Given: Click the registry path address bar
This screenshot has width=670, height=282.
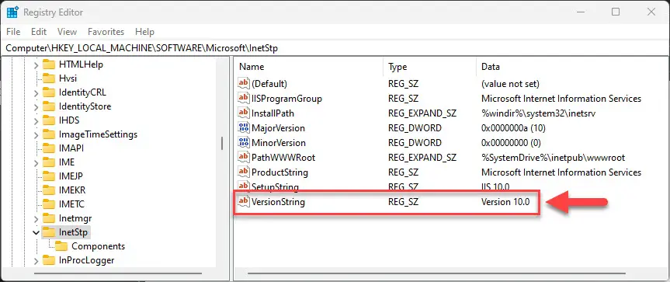Looking at the screenshot, I should (335, 48).
